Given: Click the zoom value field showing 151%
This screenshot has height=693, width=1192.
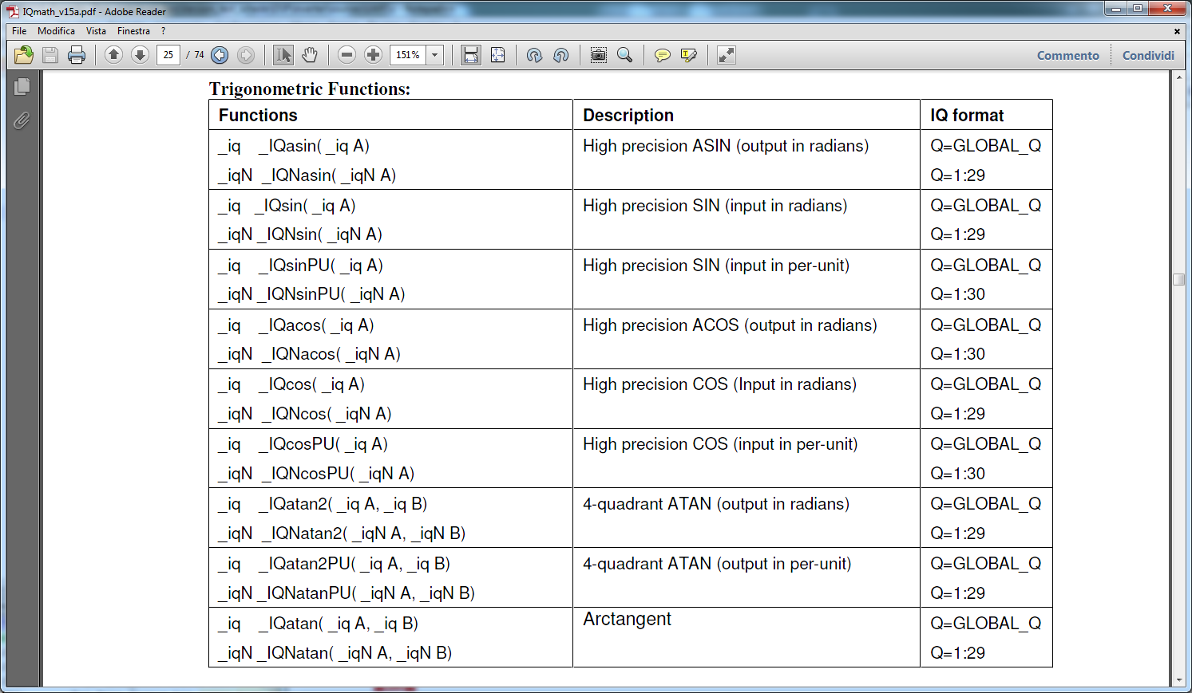Looking at the screenshot, I should tap(408, 55).
